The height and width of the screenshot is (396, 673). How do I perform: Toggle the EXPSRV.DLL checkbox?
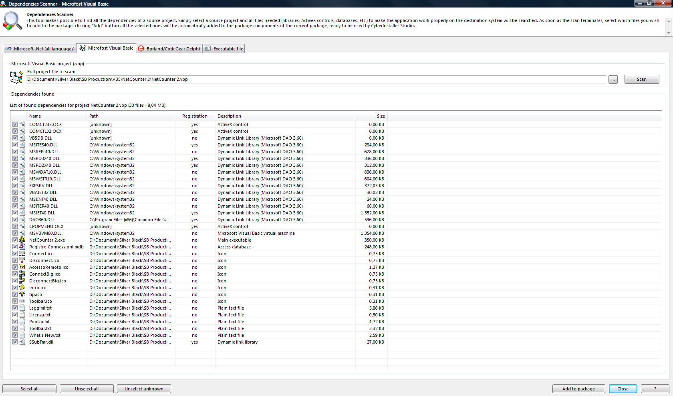click(15, 186)
